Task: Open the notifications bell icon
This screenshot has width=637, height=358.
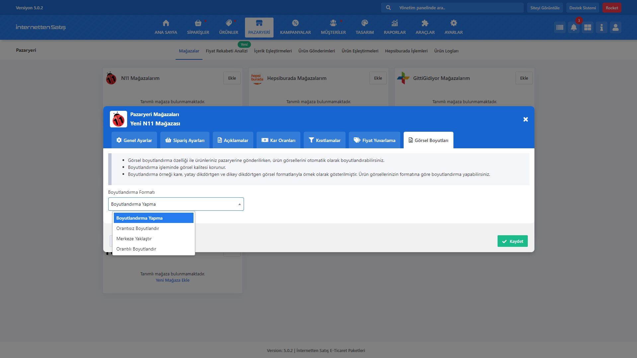Action: coord(574,28)
